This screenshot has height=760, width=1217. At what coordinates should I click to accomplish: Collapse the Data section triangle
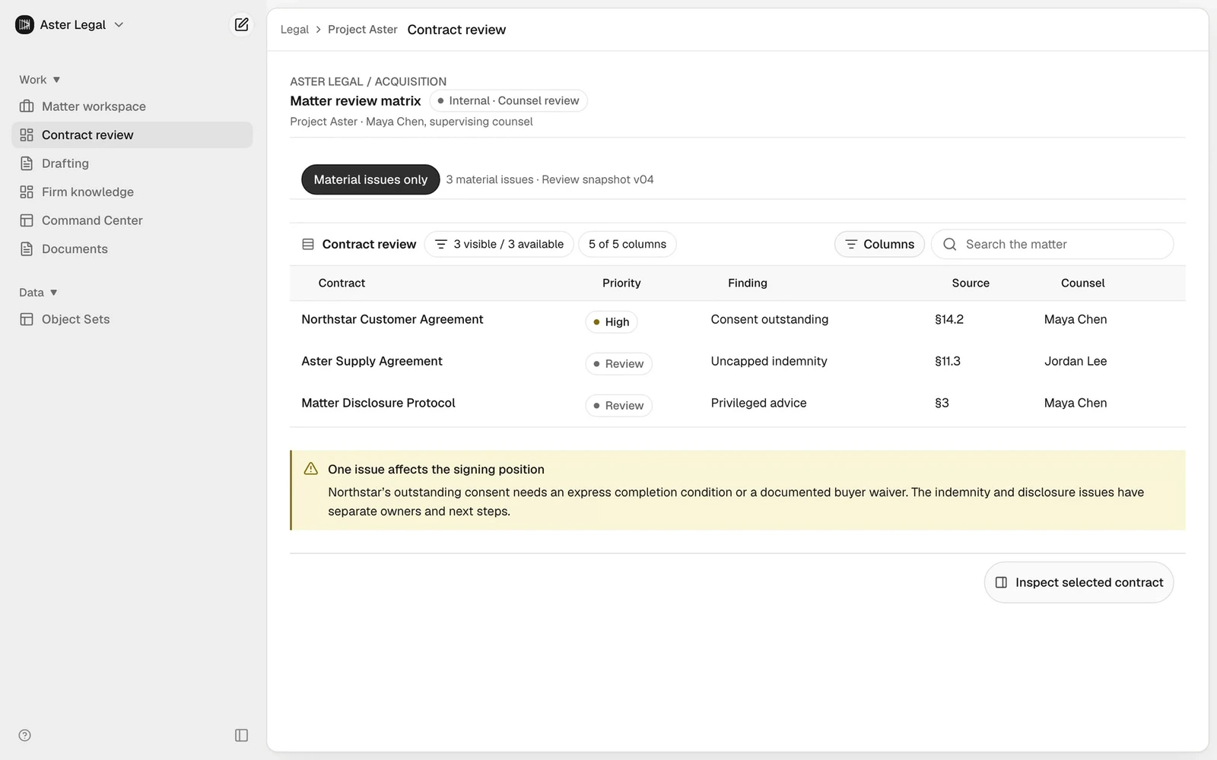[54, 293]
